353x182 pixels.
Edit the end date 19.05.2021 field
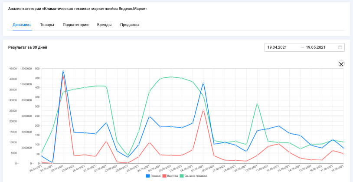tap(320, 47)
